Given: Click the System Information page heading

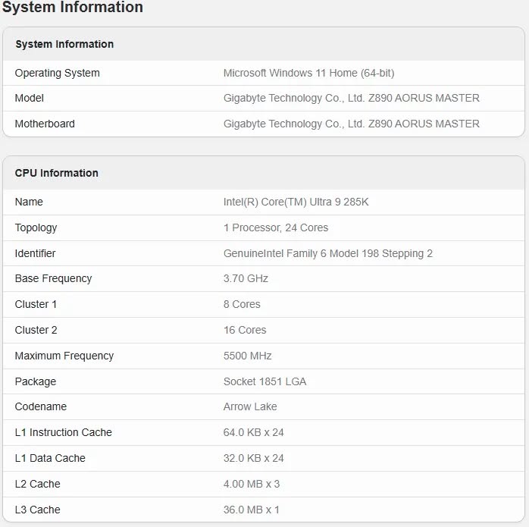Looking at the screenshot, I should [x=73, y=8].
